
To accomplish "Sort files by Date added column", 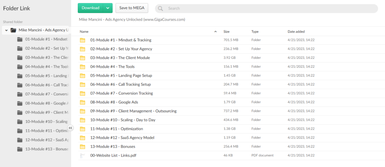I will 296,32.
